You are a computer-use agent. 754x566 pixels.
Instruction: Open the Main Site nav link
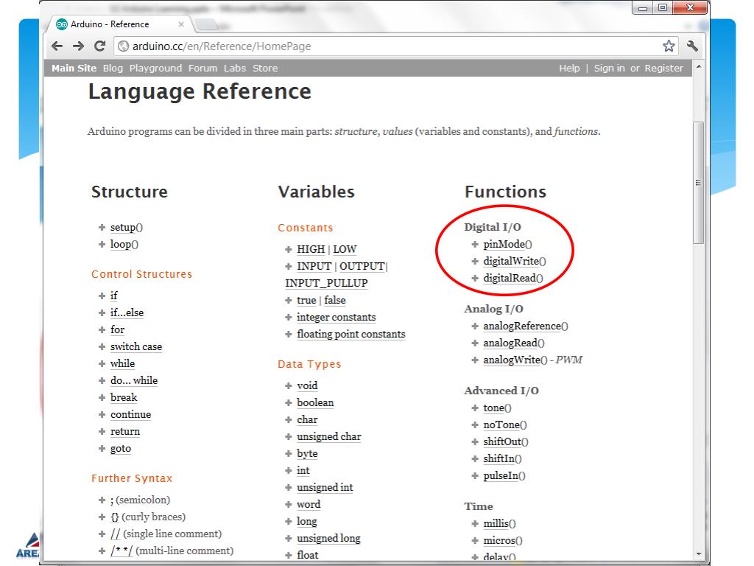pos(74,69)
